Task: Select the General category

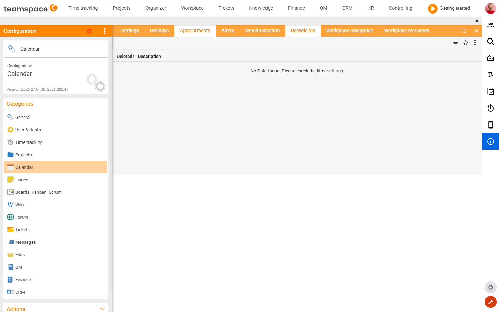Action: pos(56,117)
